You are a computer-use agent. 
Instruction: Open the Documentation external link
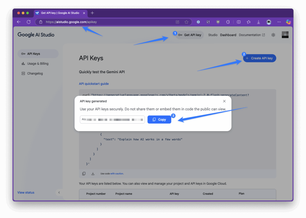click(x=252, y=35)
